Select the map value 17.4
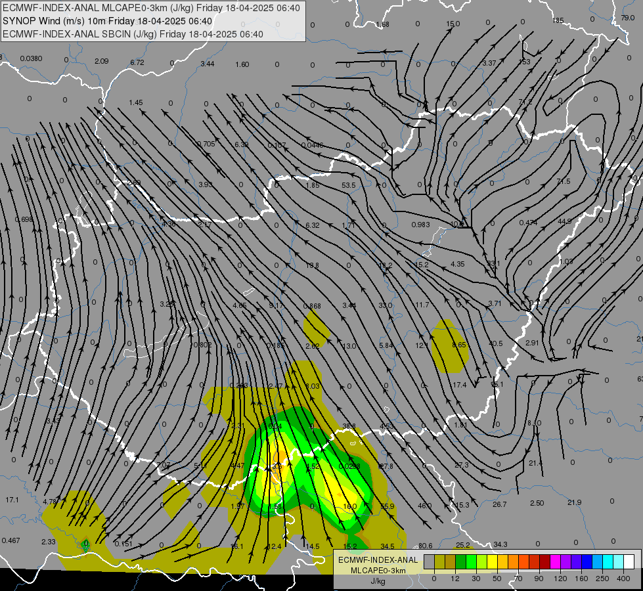Screen dimensions: 643x591 (460, 385)
